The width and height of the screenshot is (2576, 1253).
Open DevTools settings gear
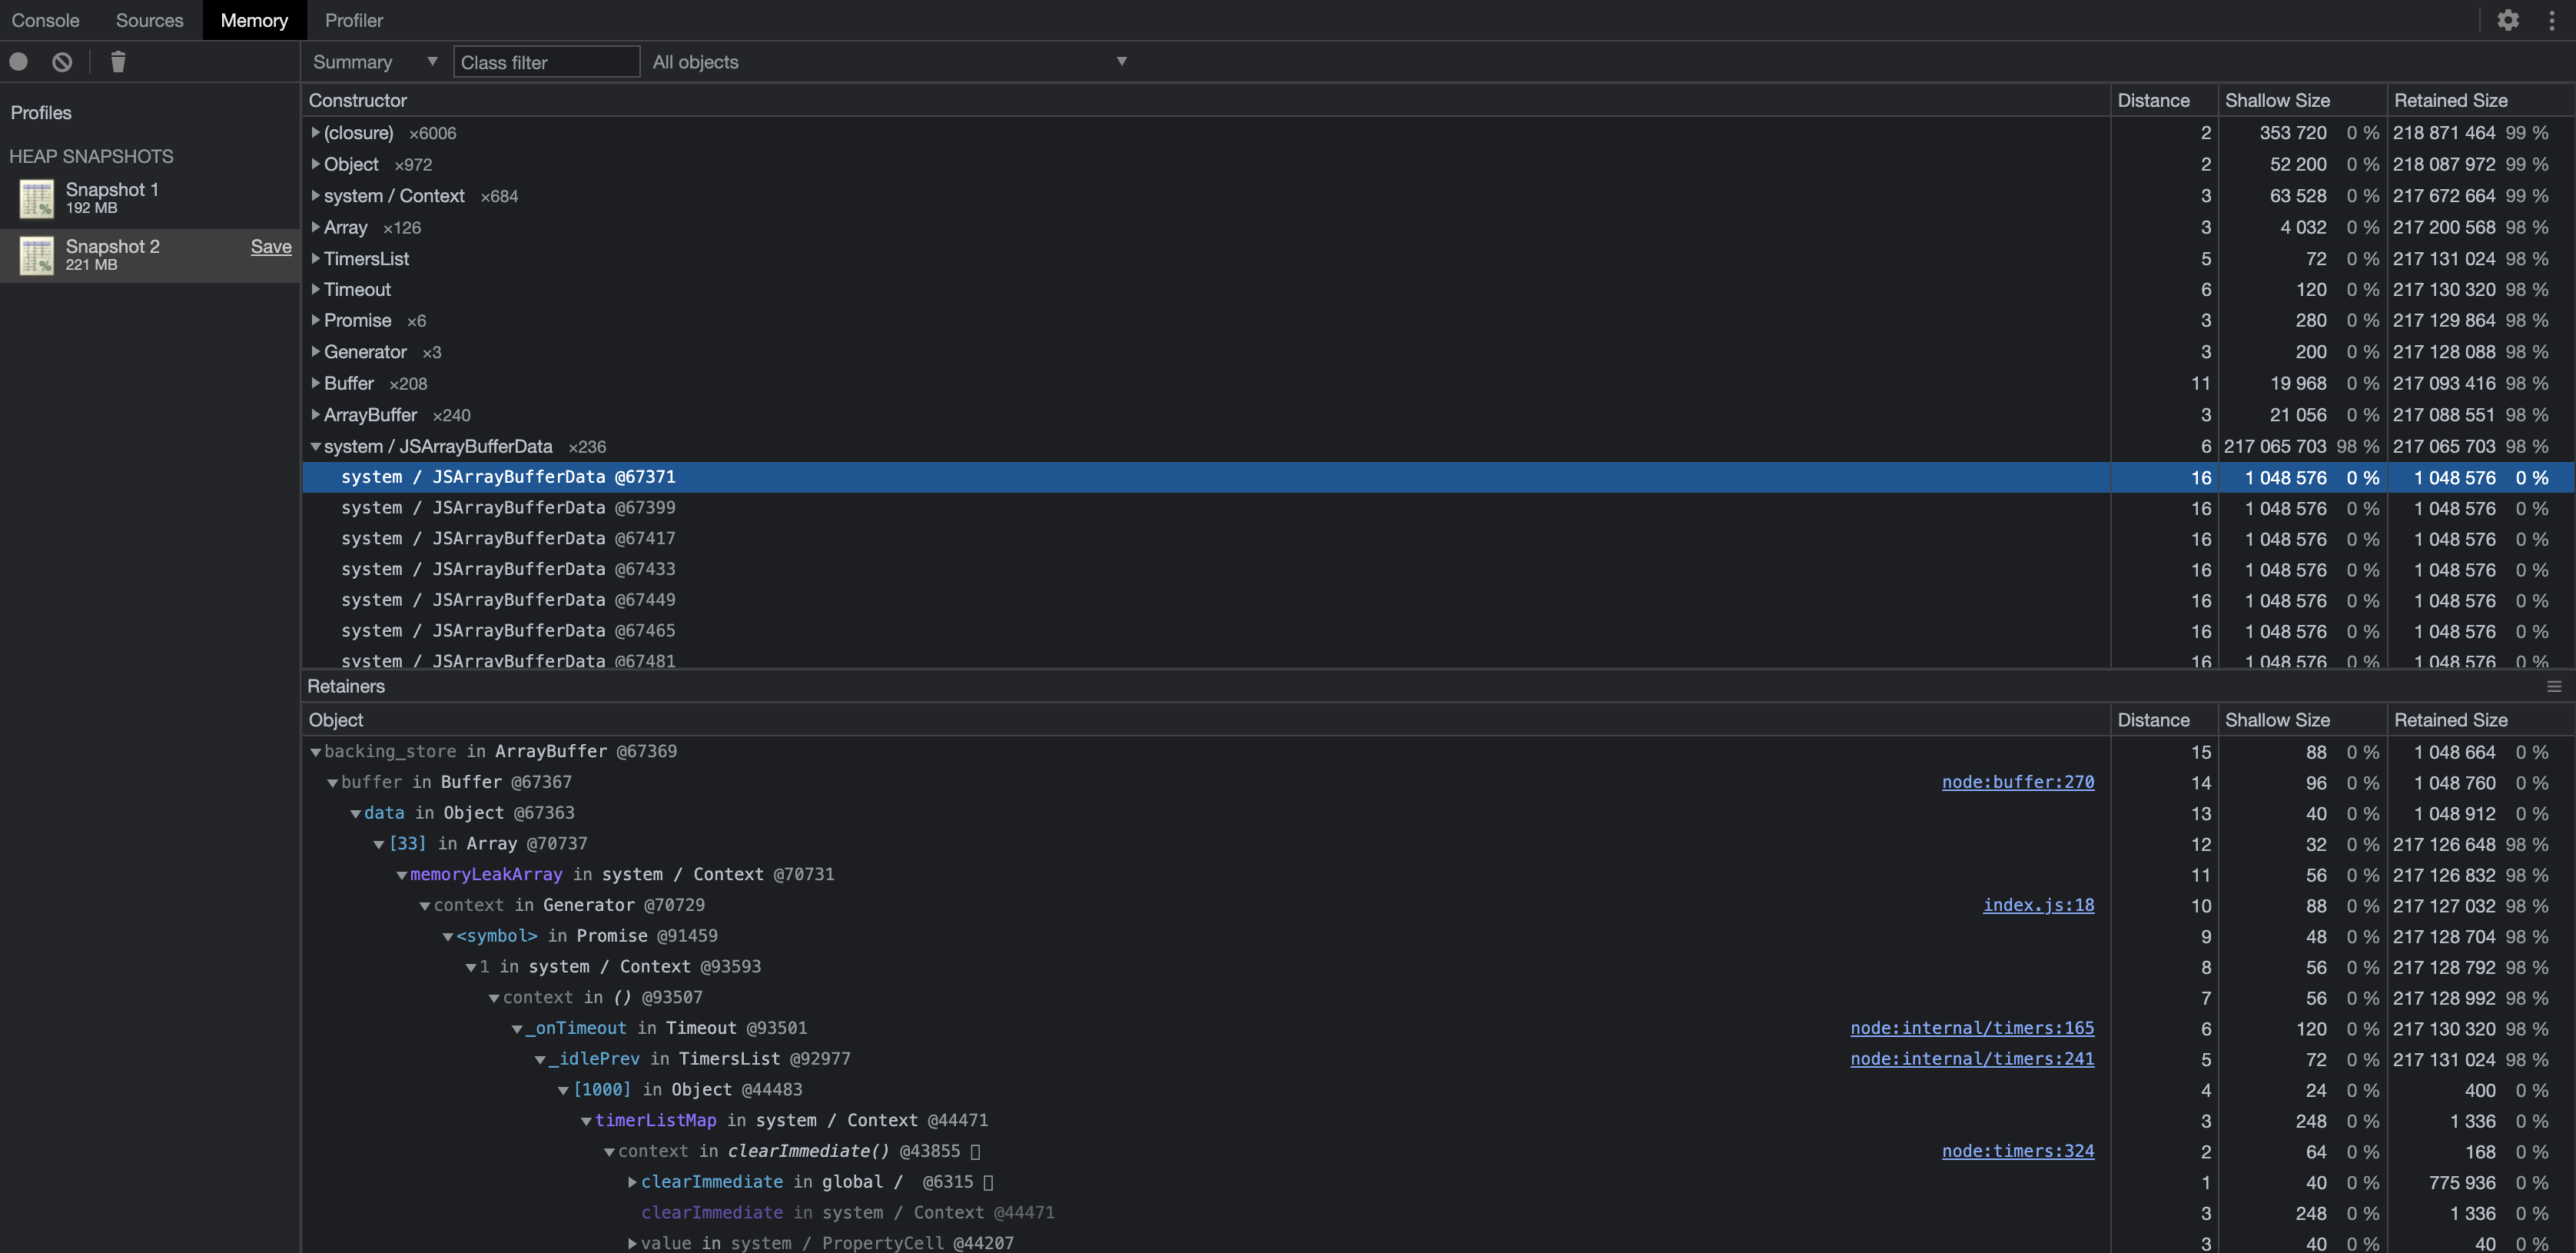click(2507, 20)
